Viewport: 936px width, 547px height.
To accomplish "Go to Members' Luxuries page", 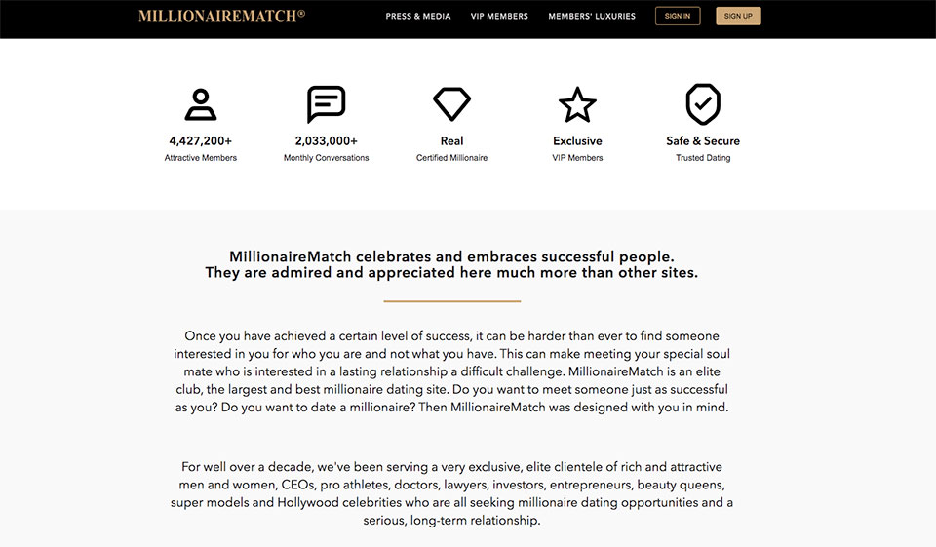I will pos(592,17).
